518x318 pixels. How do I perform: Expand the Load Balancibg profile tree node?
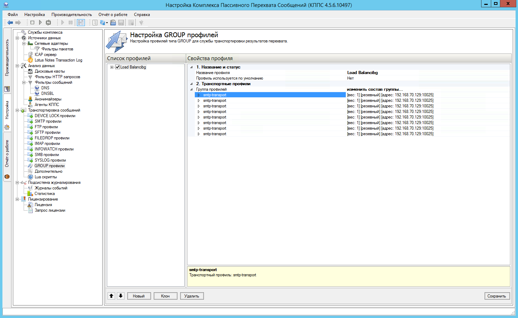112,67
